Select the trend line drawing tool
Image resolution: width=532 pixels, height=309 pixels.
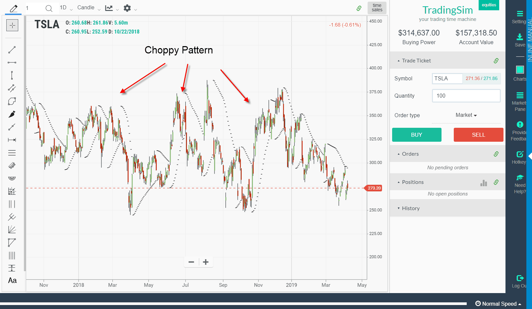click(12, 50)
